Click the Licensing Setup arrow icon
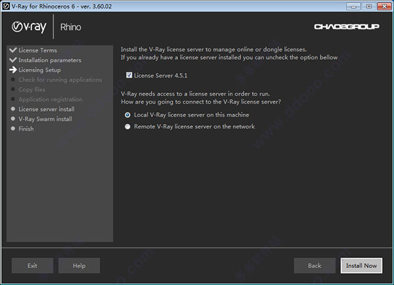The width and height of the screenshot is (394, 285). tap(13, 70)
